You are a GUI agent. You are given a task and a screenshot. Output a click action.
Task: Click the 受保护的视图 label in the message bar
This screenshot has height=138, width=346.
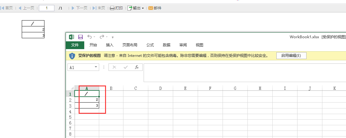[89, 56]
